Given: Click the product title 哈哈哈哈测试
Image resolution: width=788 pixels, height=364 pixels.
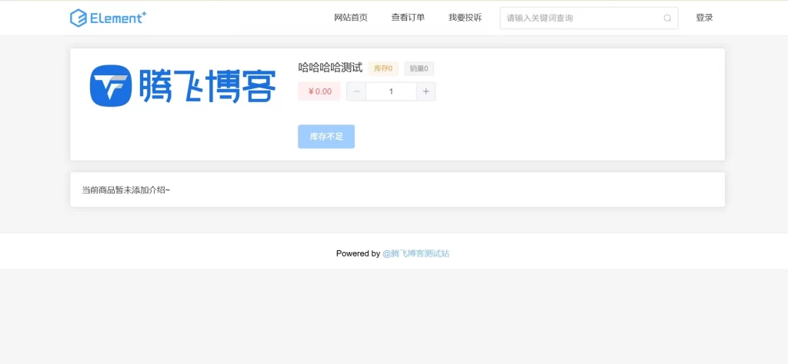Looking at the screenshot, I should 330,68.
